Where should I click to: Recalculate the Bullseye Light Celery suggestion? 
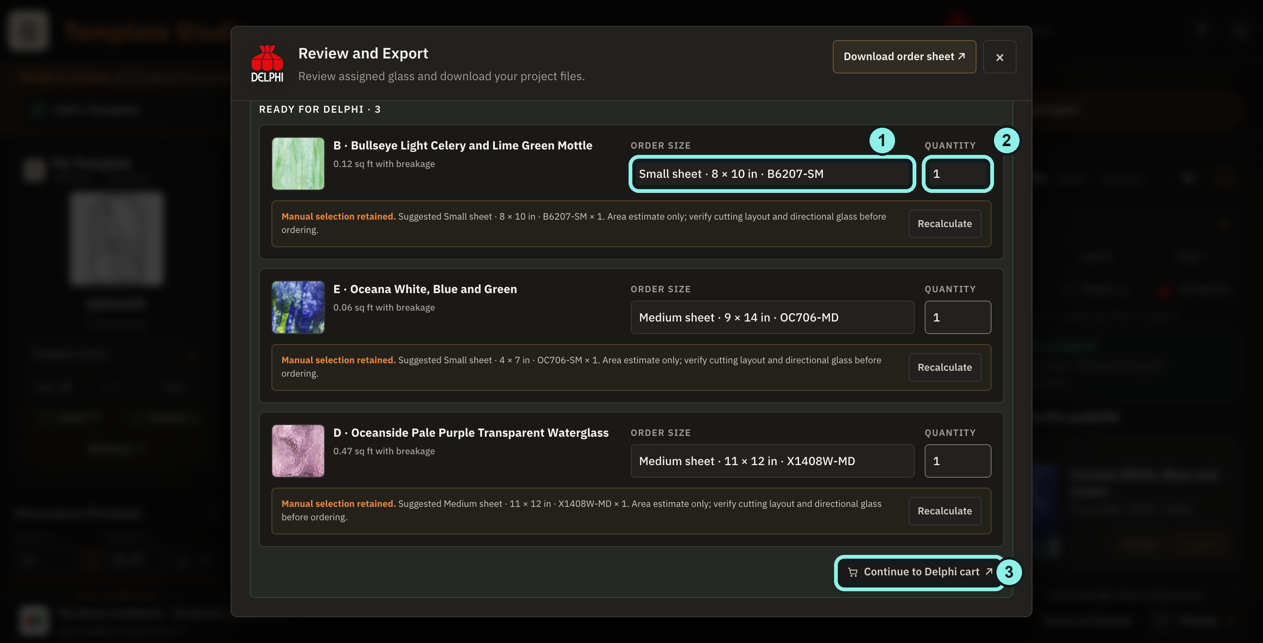[x=945, y=224]
